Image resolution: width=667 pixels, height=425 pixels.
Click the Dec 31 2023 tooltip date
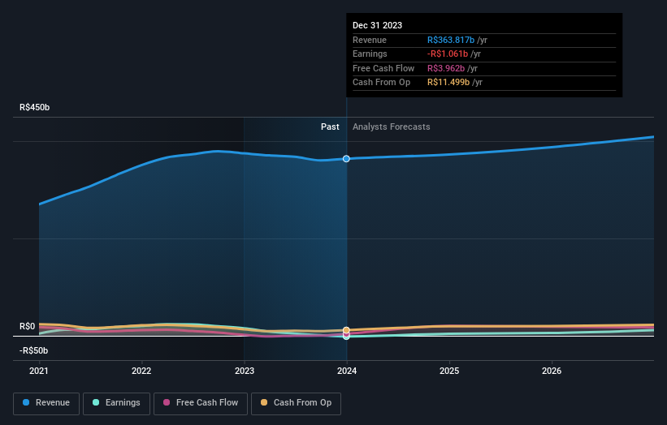[377, 25]
